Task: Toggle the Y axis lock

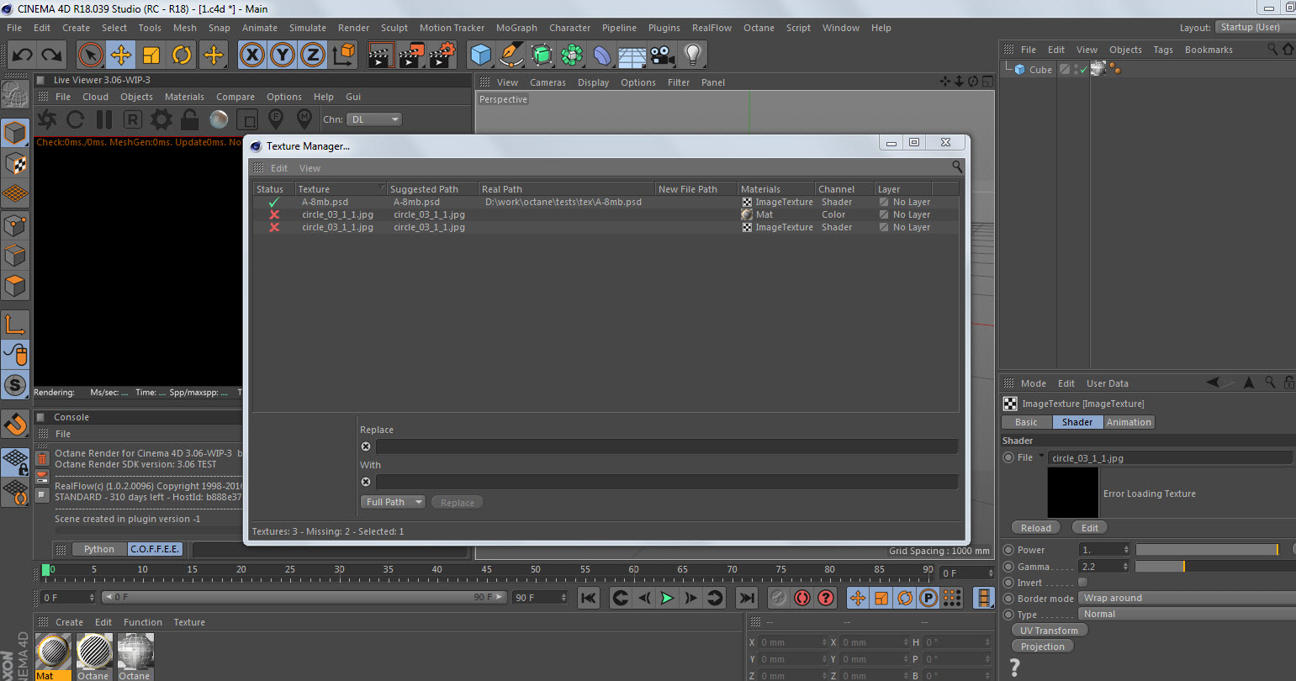Action: (282, 55)
